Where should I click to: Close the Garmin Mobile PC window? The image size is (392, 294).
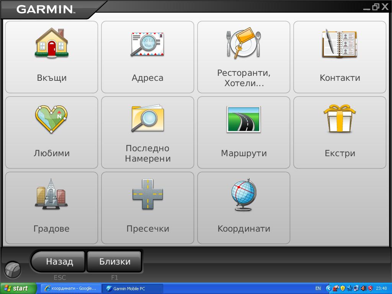click(385, 7)
